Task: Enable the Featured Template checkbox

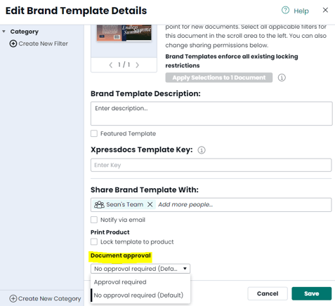Action: (x=94, y=133)
